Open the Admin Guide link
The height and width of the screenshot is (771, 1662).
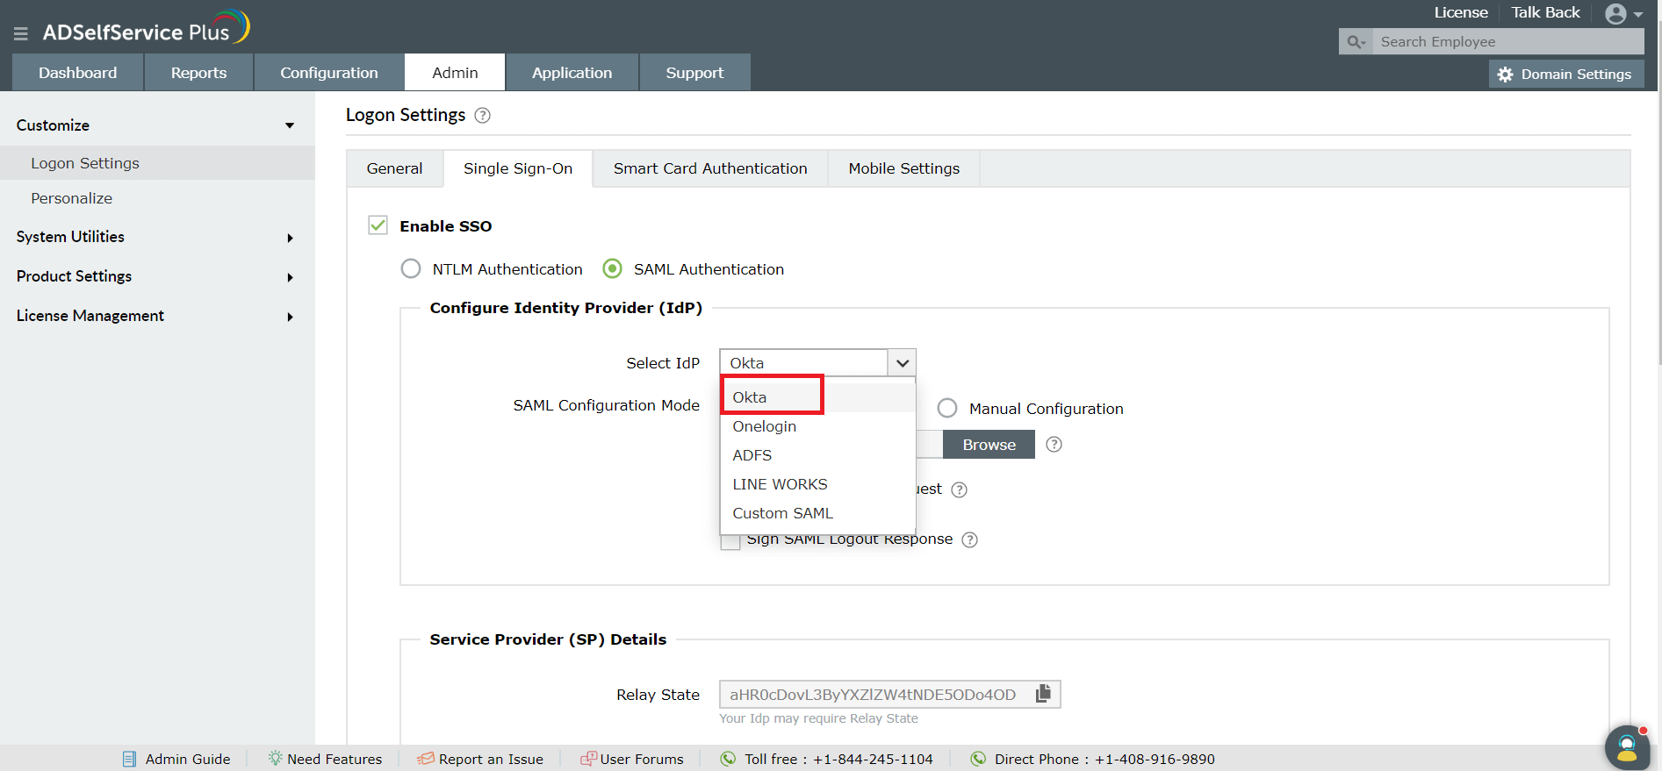(188, 760)
